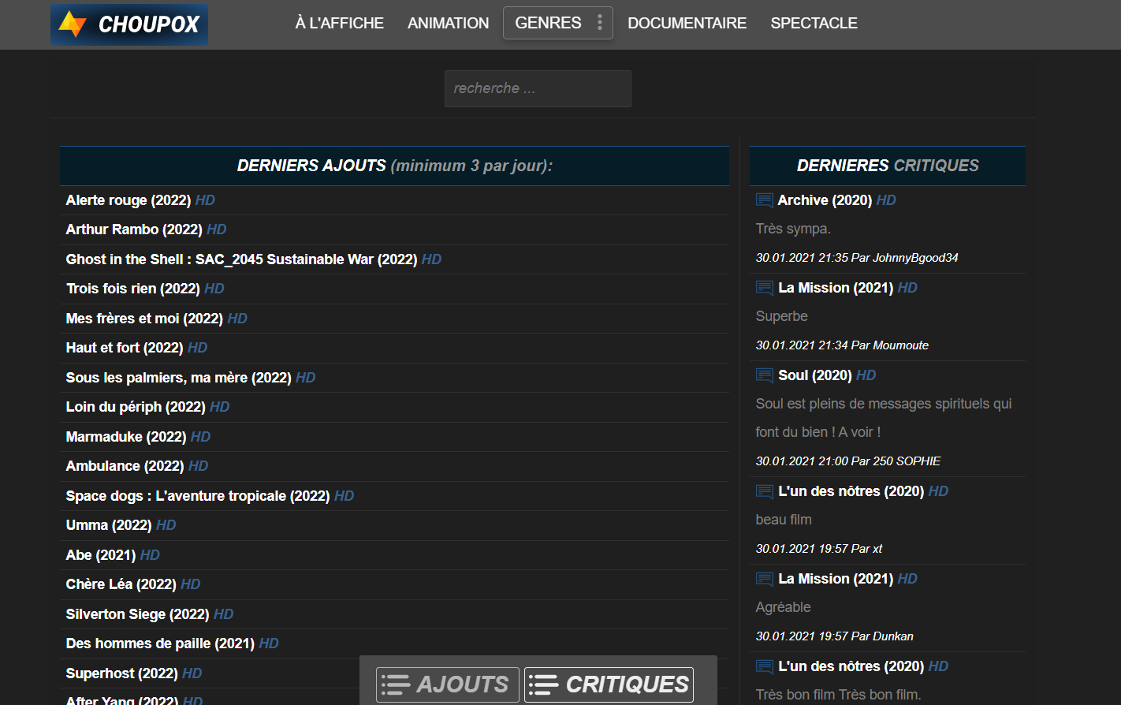Viewport: 1121px width, 705px height.
Task: Open Haut et fort (2022) link
Action: click(125, 348)
